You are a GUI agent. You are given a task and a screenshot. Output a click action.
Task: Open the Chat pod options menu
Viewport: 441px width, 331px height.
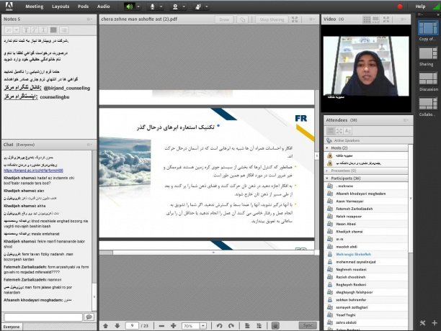click(x=89, y=145)
